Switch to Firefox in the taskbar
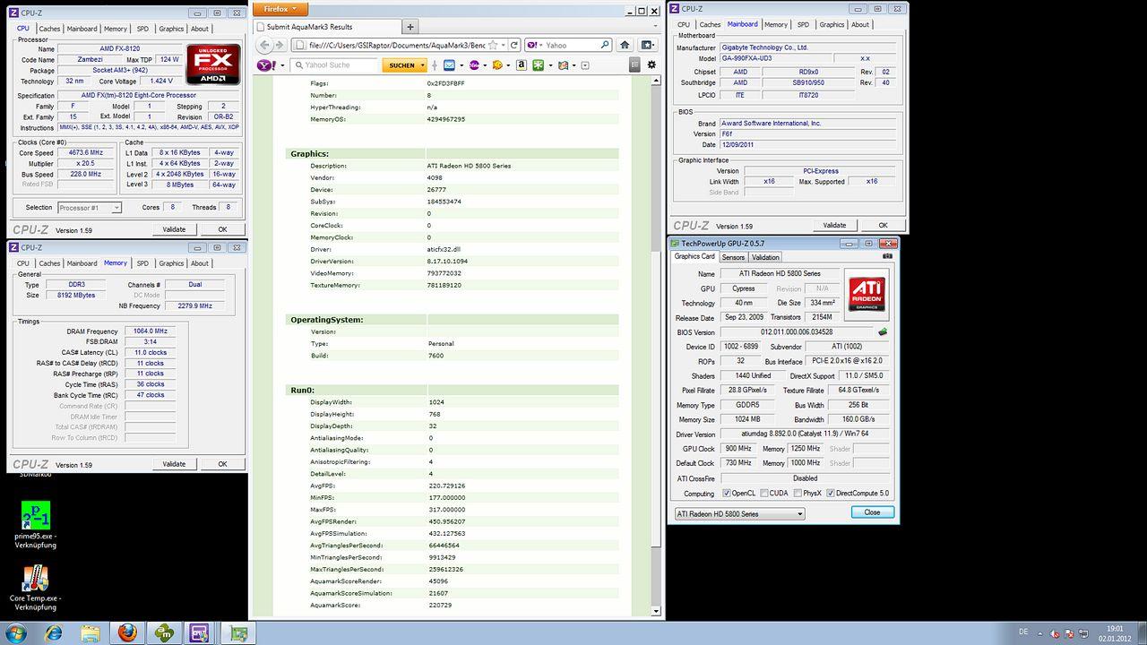Screen dimensions: 1147x645 128,633
